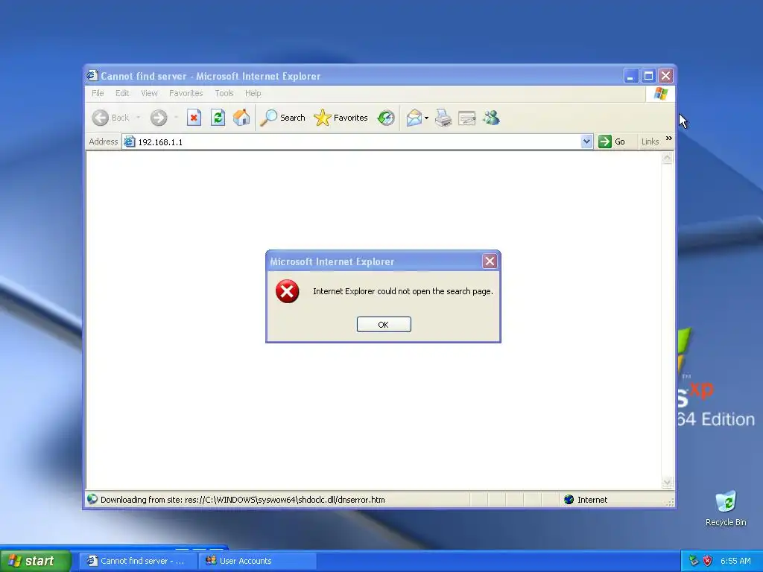Open the Forward history dropdown arrow
This screenshot has width=763, height=572.
point(176,118)
